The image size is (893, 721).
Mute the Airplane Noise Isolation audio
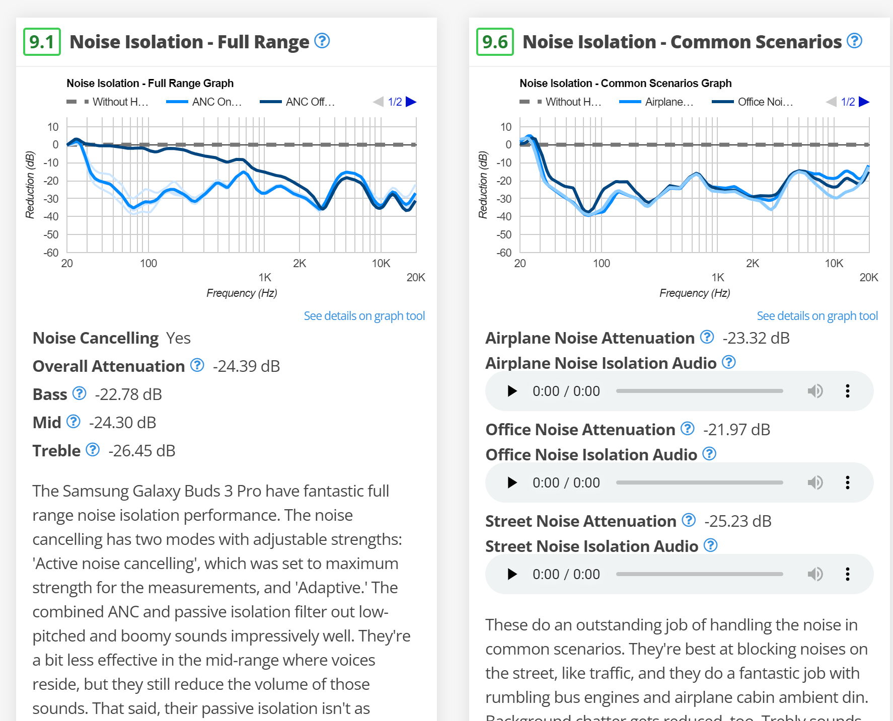815,391
